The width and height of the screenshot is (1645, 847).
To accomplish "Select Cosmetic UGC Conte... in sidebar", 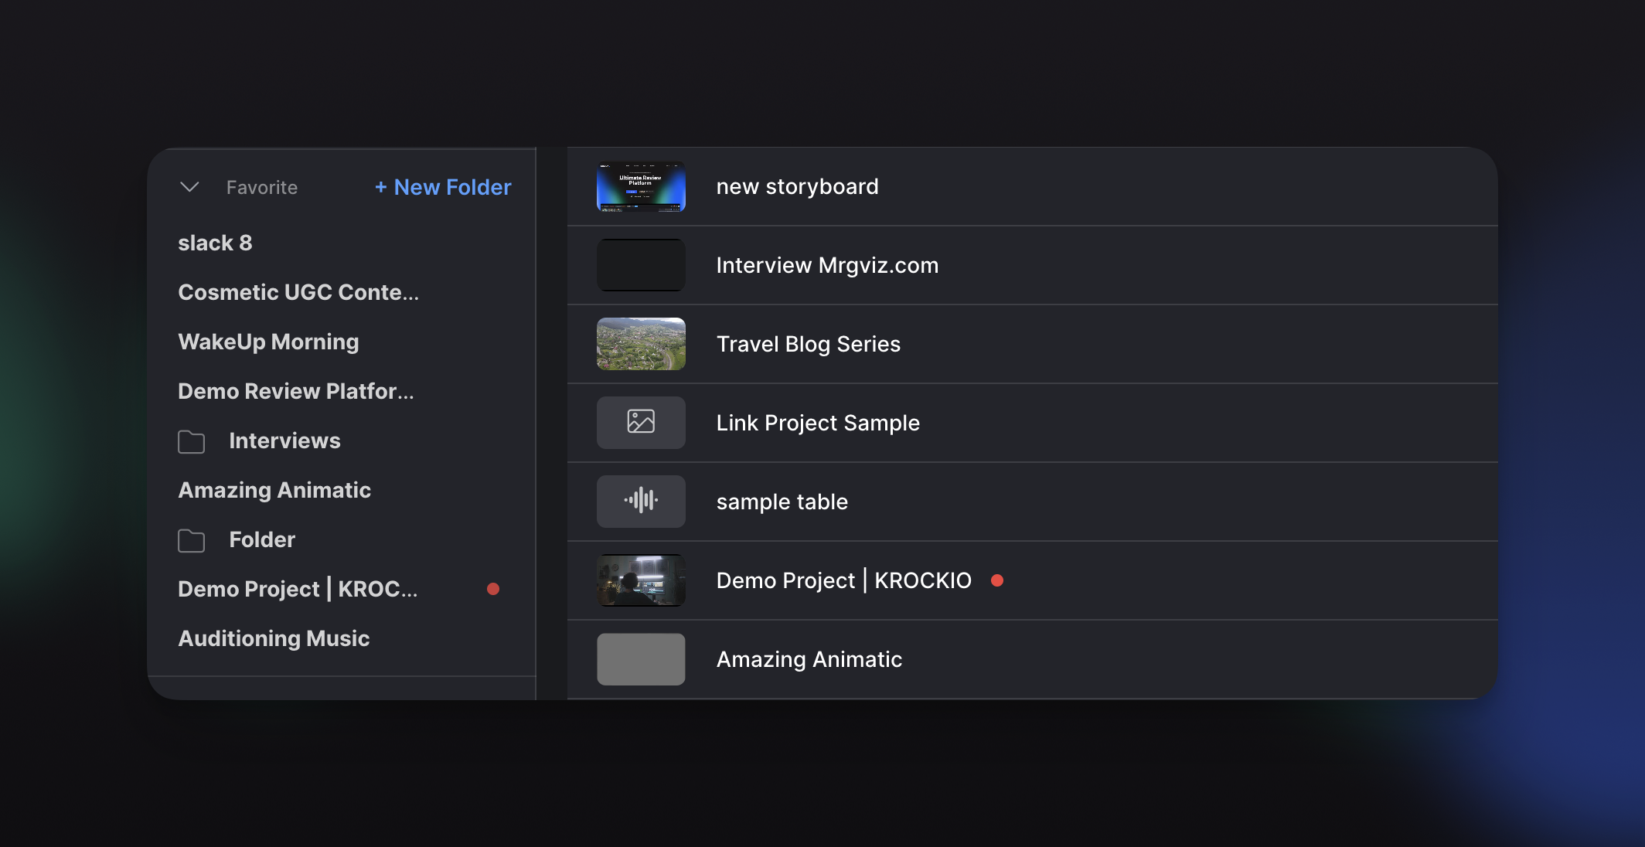I will coord(298,292).
